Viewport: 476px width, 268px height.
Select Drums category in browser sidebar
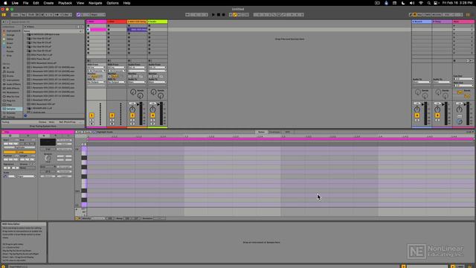(x=10, y=76)
